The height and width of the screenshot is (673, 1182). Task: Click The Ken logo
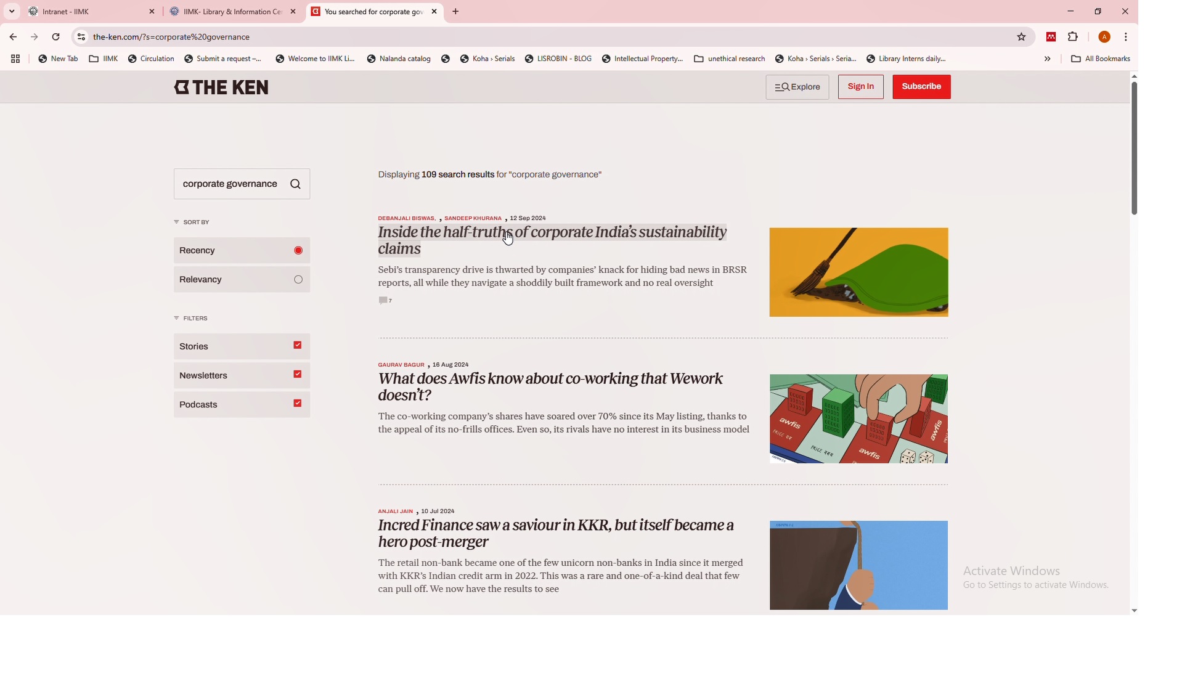point(221,88)
